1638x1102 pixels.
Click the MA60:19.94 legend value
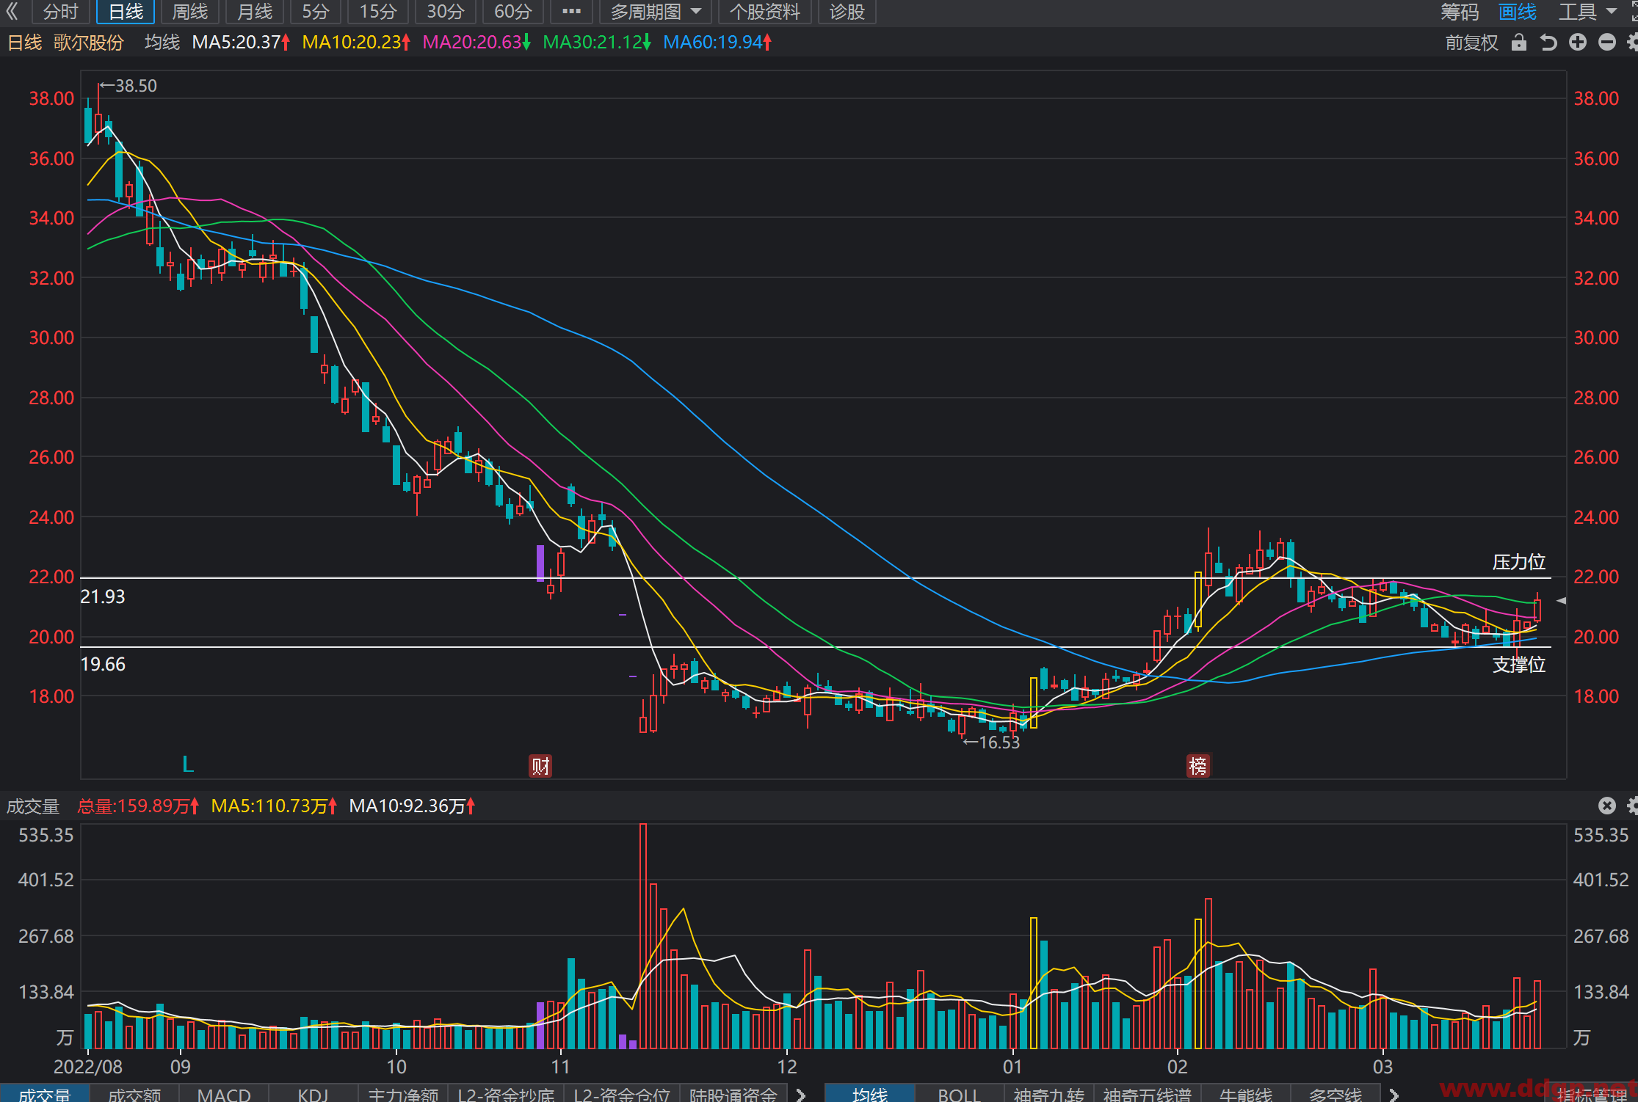coord(717,43)
